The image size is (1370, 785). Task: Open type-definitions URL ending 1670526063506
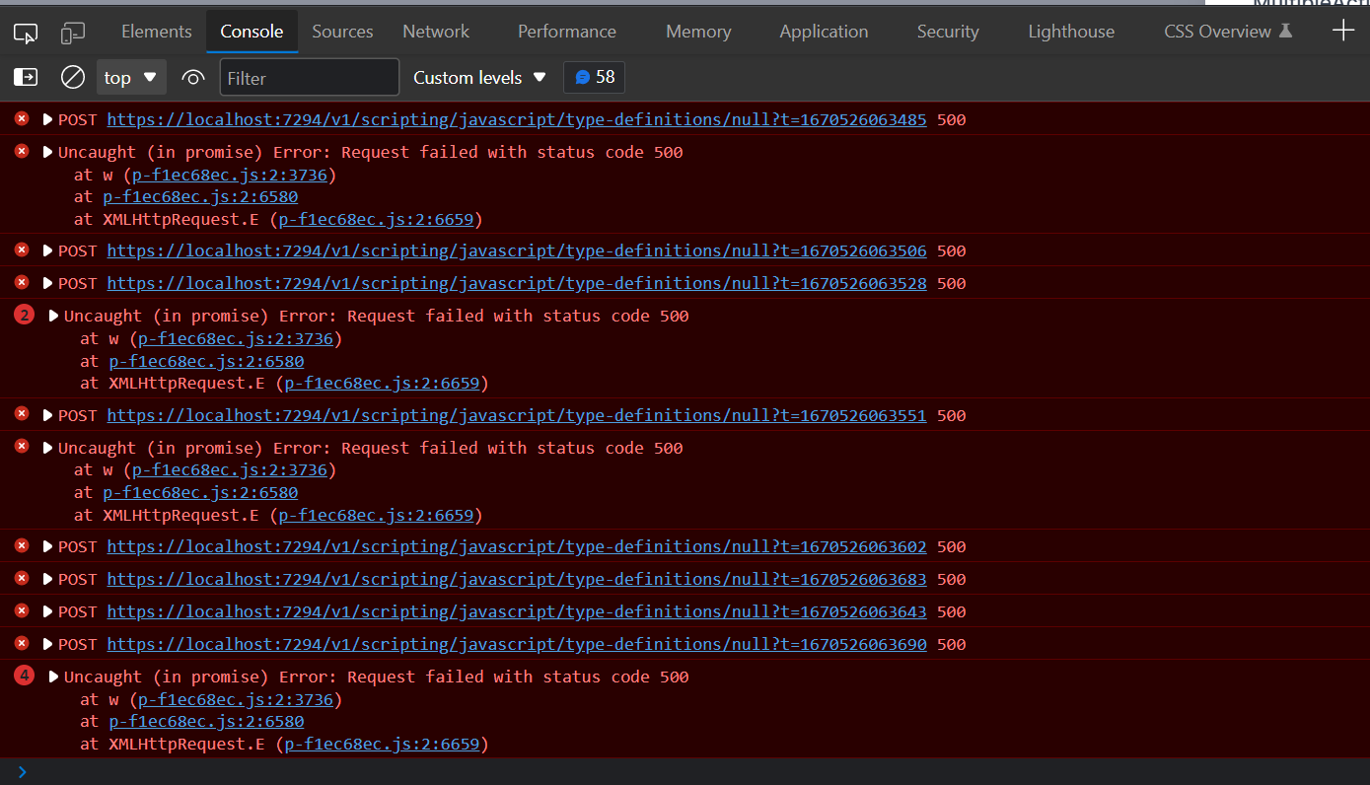pos(517,250)
